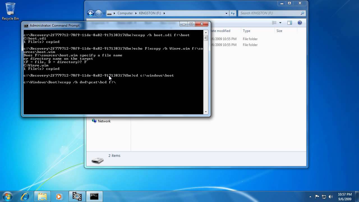The height and width of the screenshot is (202, 359).
Task: Select Computer in Explorer address bar
Action: tap(125, 13)
